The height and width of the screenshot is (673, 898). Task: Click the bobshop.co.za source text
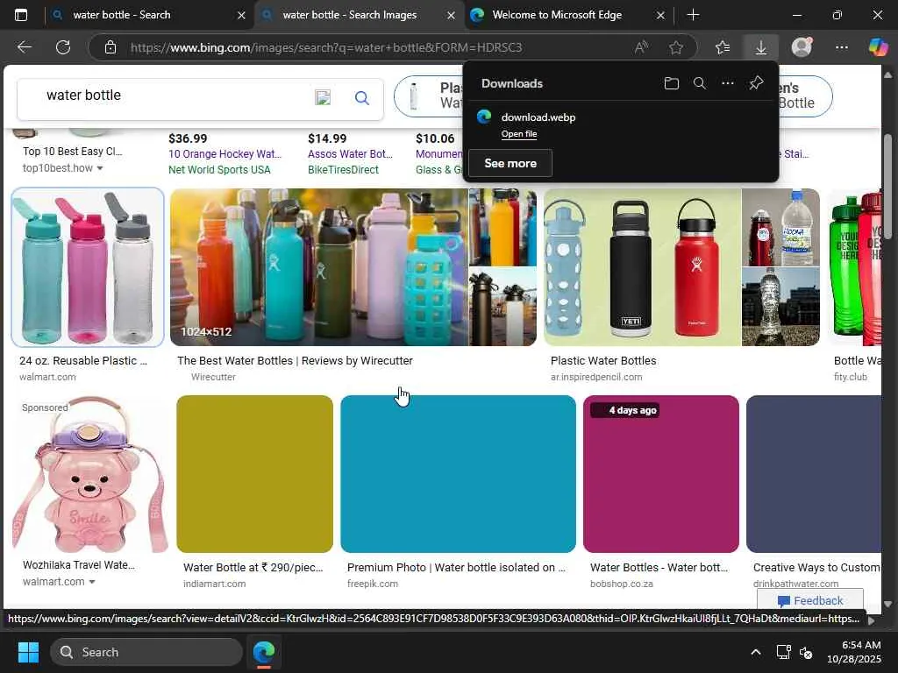[x=622, y=584]
